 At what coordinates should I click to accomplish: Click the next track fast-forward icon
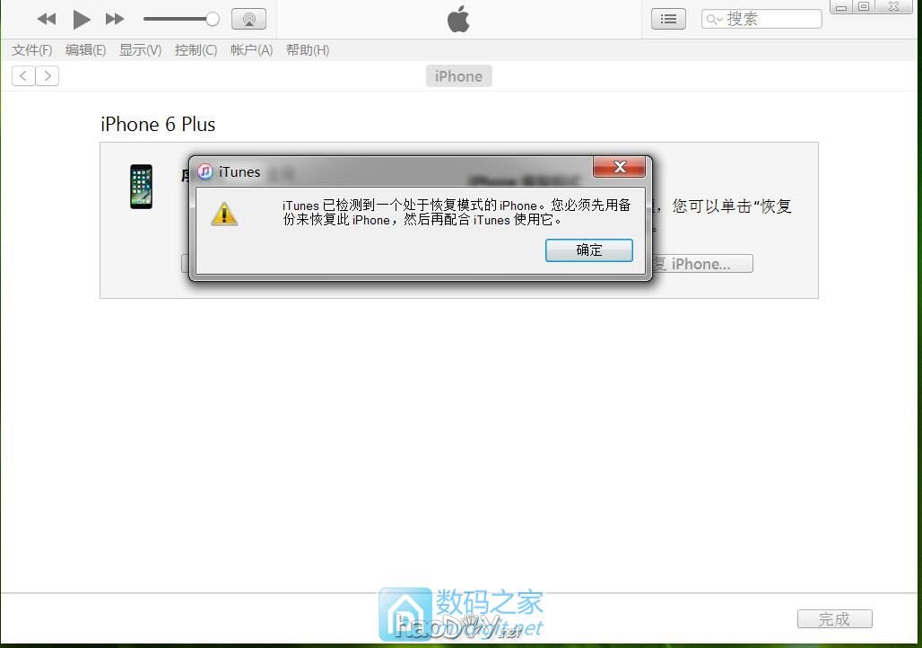pos(114,18)
